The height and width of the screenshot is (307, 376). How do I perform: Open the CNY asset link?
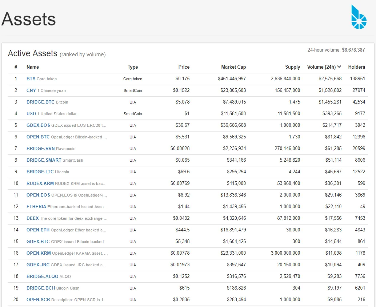(31, 90)
